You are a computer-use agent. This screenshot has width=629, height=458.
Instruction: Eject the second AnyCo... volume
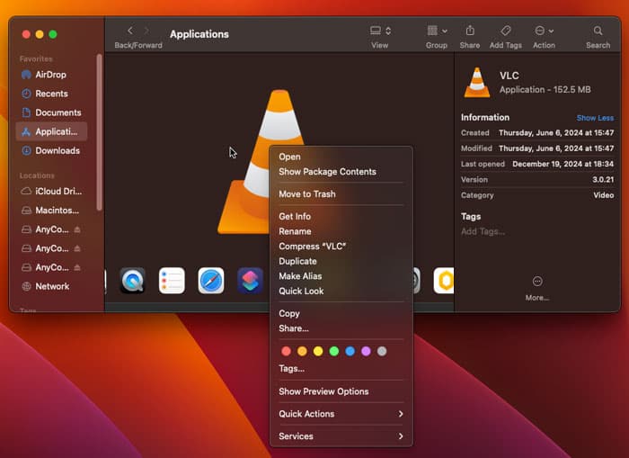[77, 248]
